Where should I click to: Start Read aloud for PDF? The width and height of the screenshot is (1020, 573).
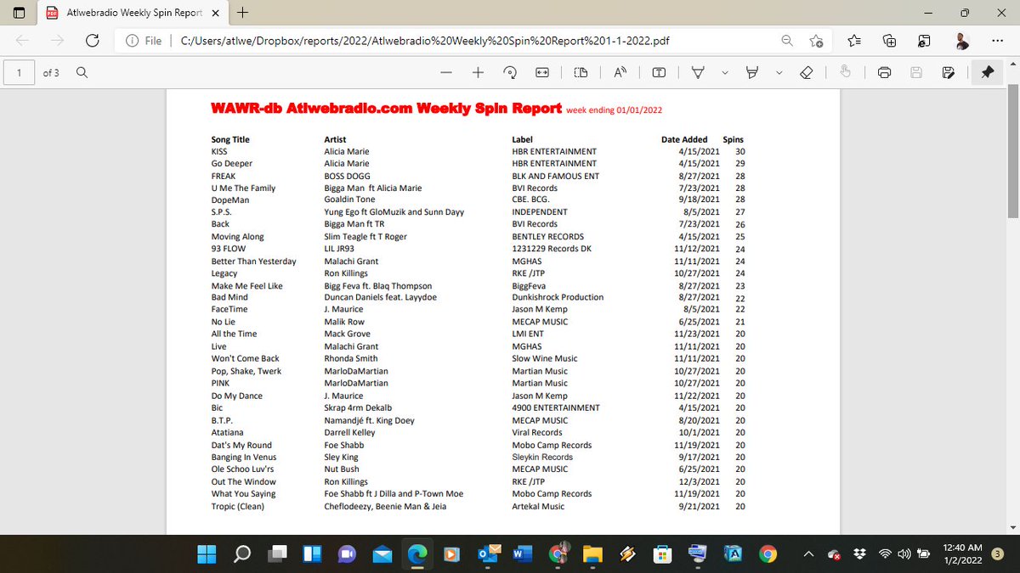coord(620,73)
